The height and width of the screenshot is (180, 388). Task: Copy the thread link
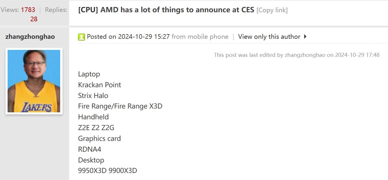coord(272,10)
